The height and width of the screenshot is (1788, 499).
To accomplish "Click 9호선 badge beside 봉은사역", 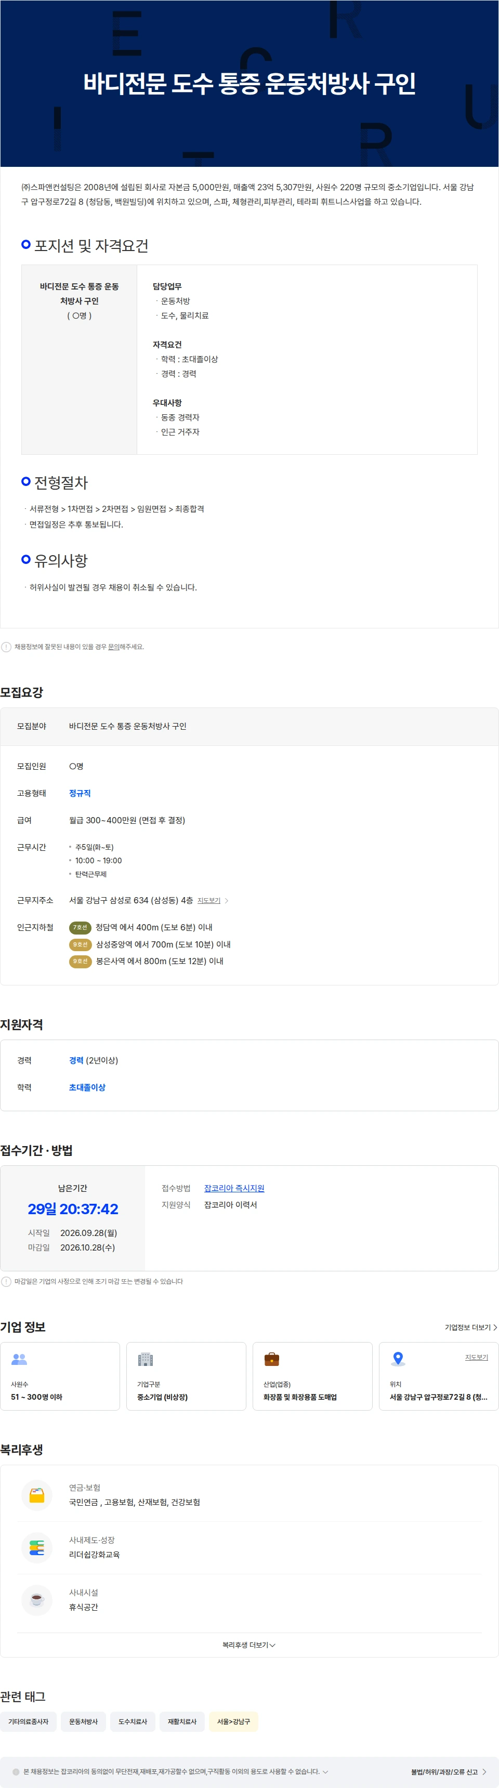I will [x=81, y=962].
